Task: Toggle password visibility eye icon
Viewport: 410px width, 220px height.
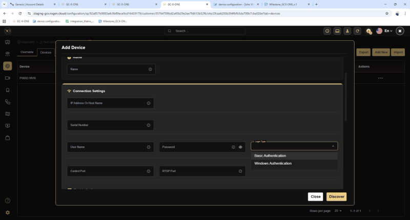Action: pyautogui.click(x=240, y=147)
